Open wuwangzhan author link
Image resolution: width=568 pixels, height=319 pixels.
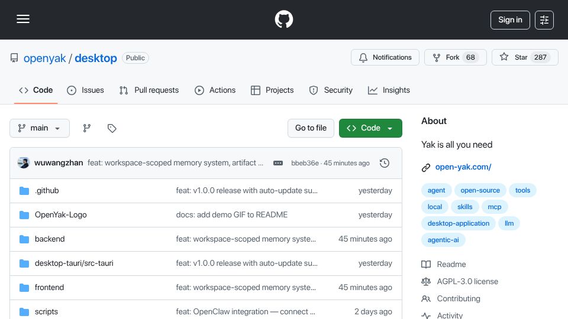click(59, 163)
